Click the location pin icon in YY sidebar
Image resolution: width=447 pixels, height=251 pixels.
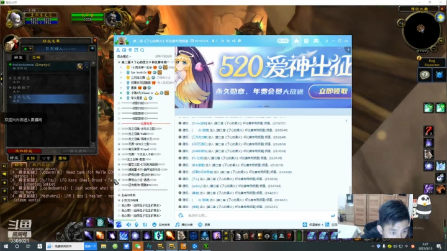click(x=130, y=50)
